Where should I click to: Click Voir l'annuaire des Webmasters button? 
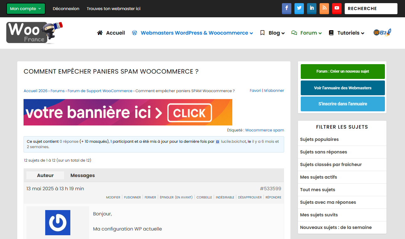pos(343,88)
